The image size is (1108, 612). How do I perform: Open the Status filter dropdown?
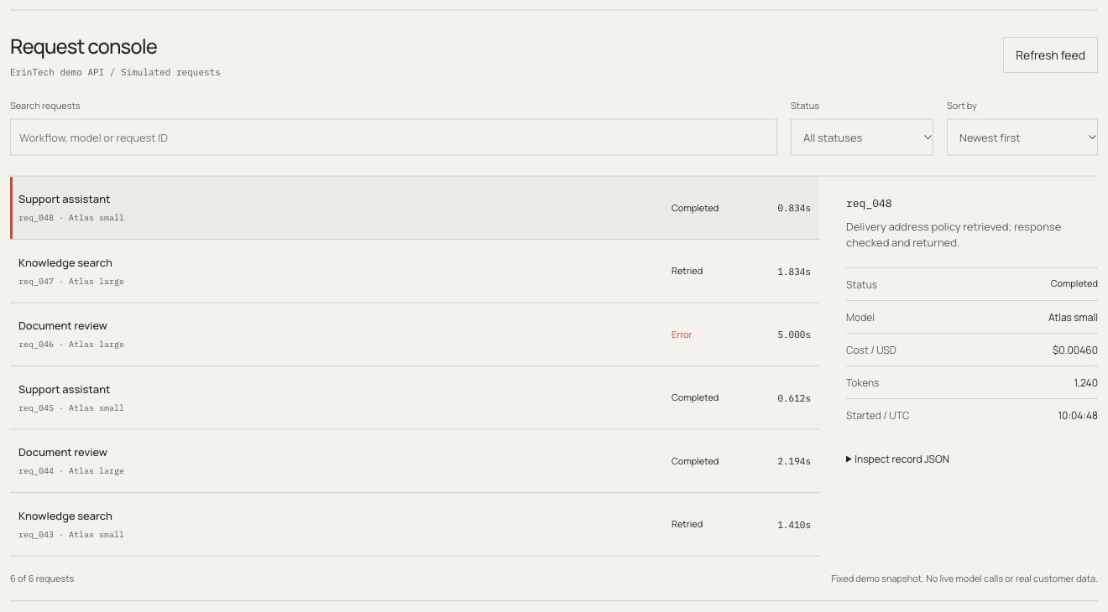tap(862, 137)
